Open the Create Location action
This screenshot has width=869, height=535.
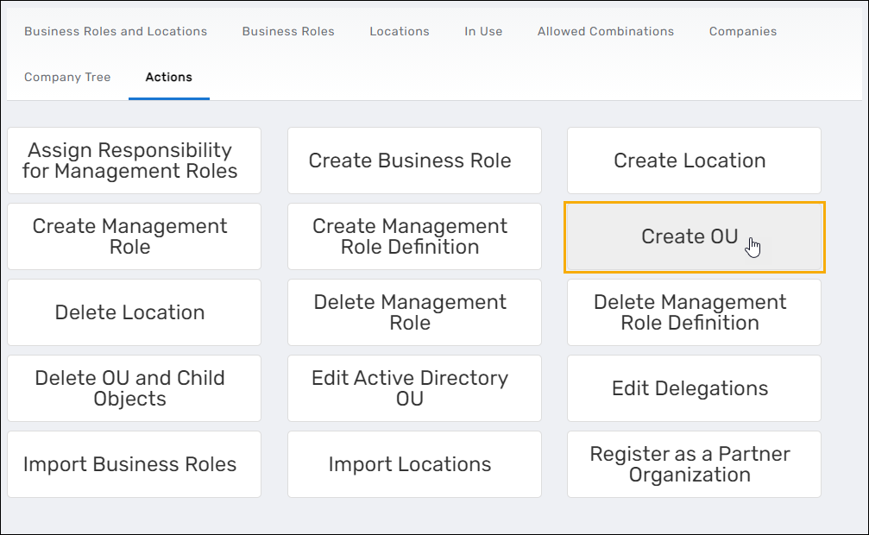pos(693,160)
